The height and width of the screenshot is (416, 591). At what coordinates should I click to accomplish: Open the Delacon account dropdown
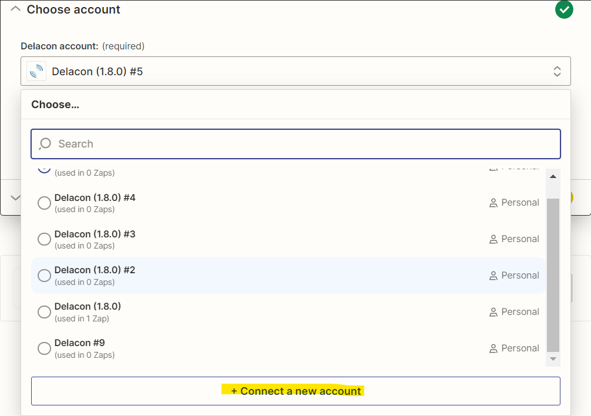click(295, 71)
